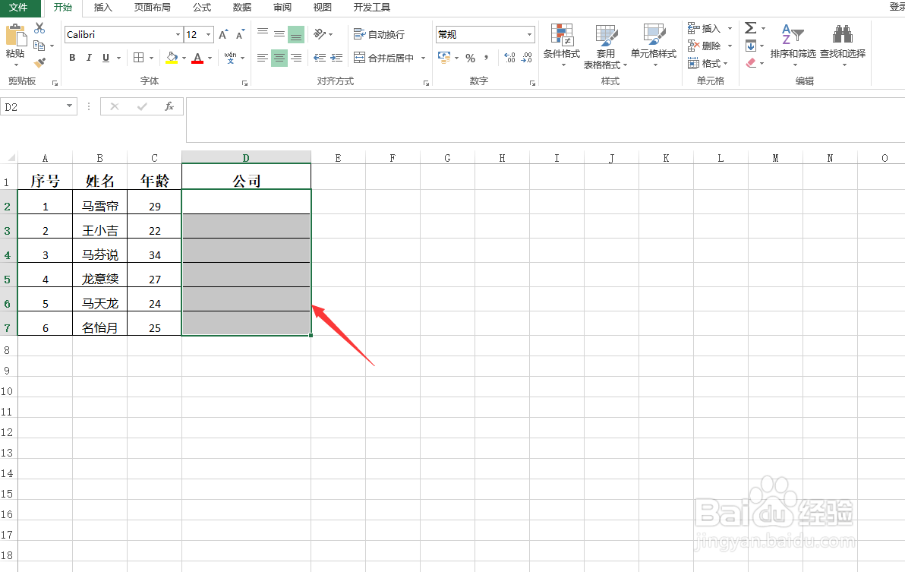Open 排序和筛选 sort and filter

point(793,45)
